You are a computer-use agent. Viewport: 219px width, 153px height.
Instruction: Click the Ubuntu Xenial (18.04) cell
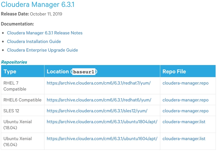pos(23,124)
